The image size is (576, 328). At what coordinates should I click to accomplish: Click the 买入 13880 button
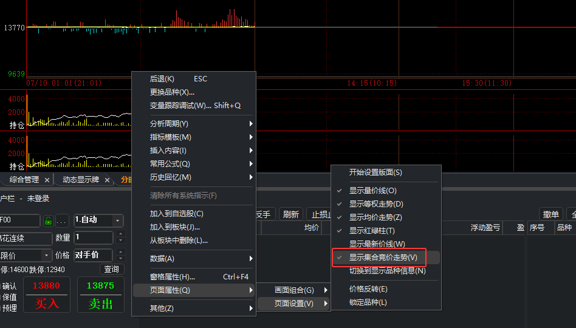click(x=47, y=295)
